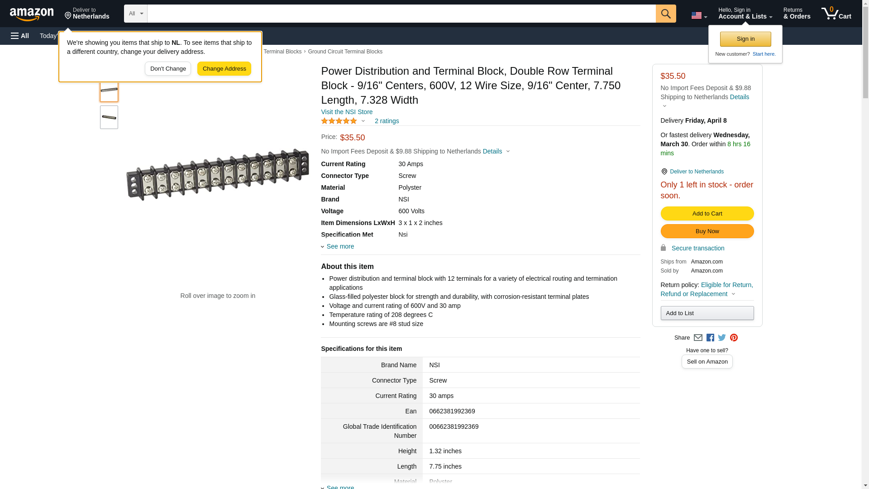The image size is (869, 489).
Task: Open the All hamburger menu
Action: pyautogui.click(x=20, y=36)
